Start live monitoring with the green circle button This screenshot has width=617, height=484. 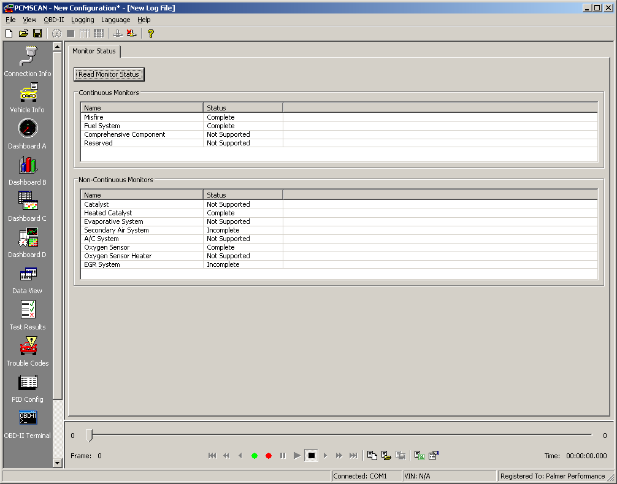(255, 456)
